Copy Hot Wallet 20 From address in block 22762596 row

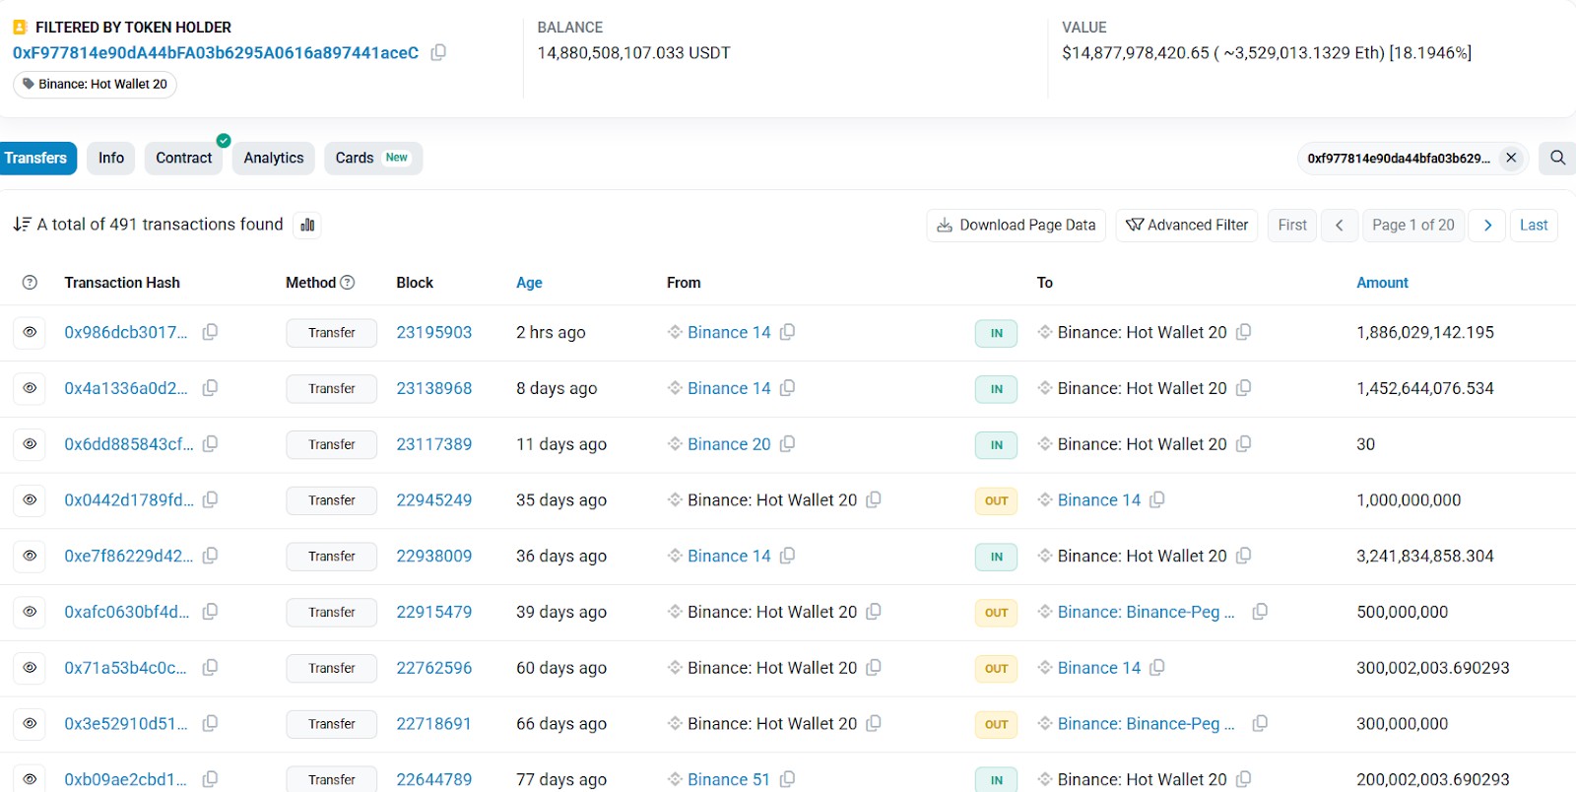pyautogui.click(x=874, y=668)
